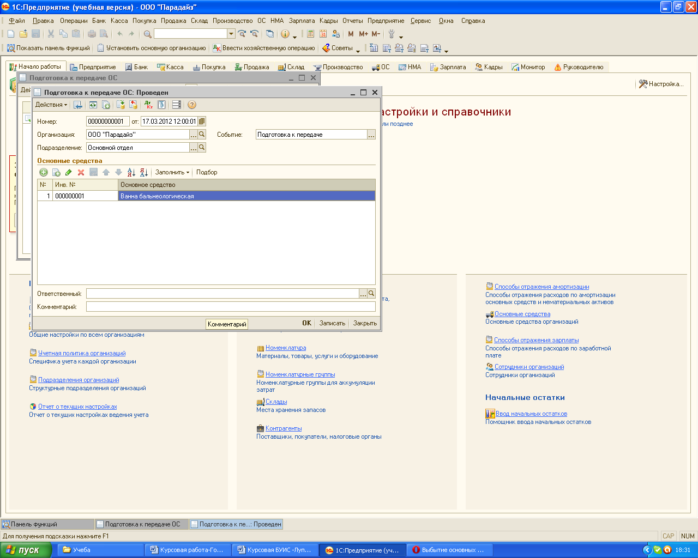Delete the selected row with red X icon
698x558 pixels.
[81, 173]
